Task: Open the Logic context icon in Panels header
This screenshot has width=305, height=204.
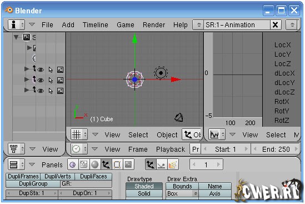Action: [73, 165]
